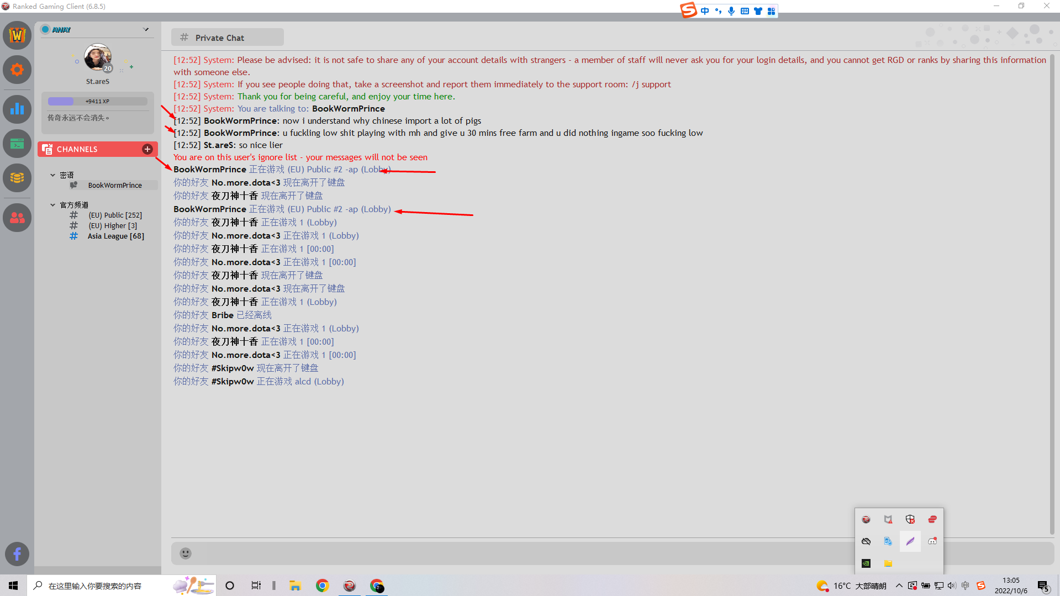The image size is (1060, 596).
Task: Open Task View on the taskbar
Action: click(x=256, y=586)
